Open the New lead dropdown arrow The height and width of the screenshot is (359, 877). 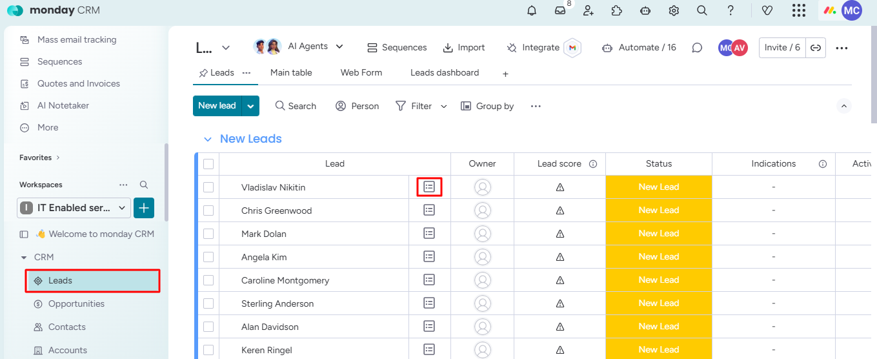coord(251,106)
